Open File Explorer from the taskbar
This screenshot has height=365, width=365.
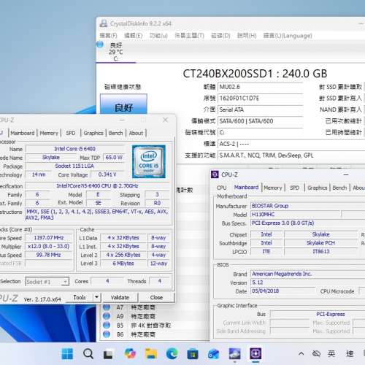[151, 353]
